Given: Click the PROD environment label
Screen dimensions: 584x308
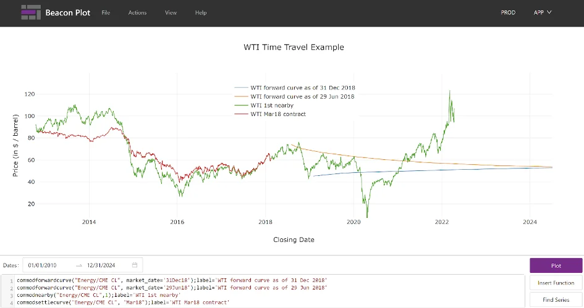Looking at the screenshot, I should [508, 12].
